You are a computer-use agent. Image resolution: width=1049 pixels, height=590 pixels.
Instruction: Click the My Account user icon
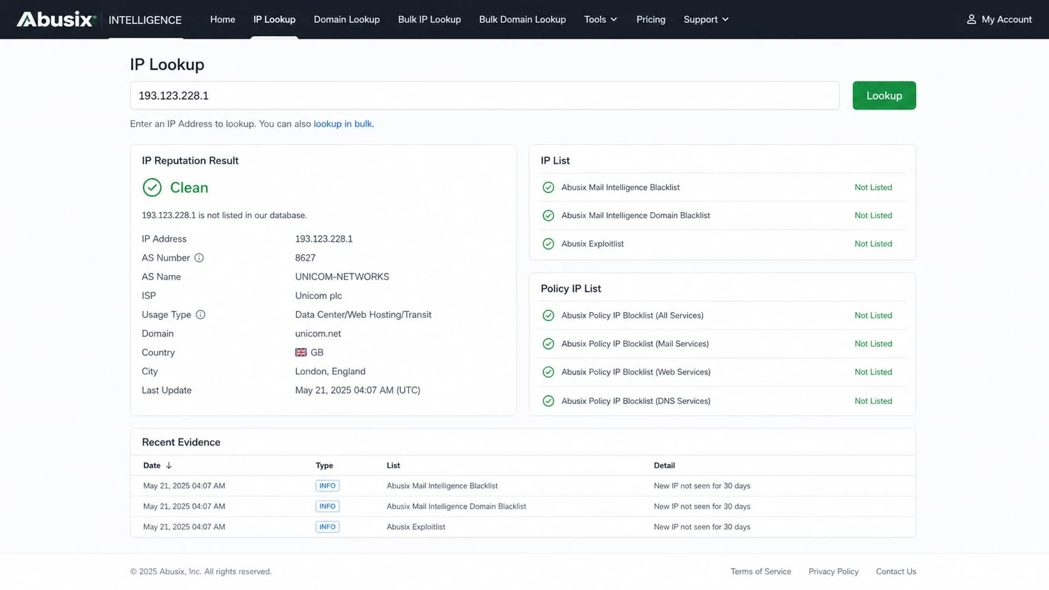(971, 19)
